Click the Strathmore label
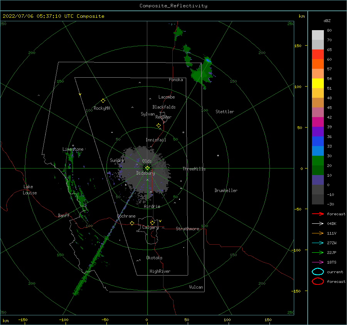Image resolution: width=347 pixels, height=325 pixels. pyautogui.click(x=187, y=229)
